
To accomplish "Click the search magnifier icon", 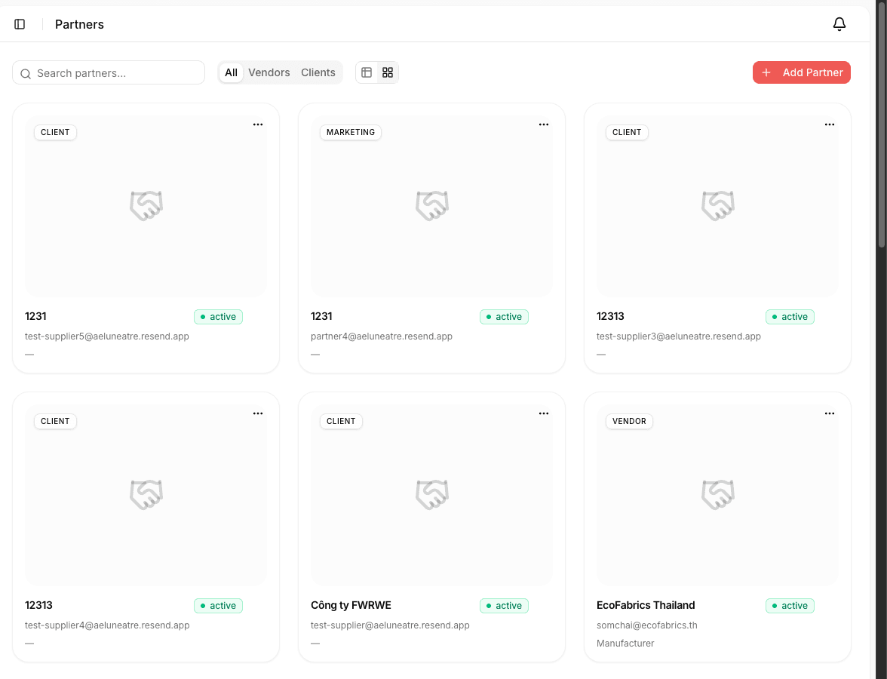I will 26,74.
